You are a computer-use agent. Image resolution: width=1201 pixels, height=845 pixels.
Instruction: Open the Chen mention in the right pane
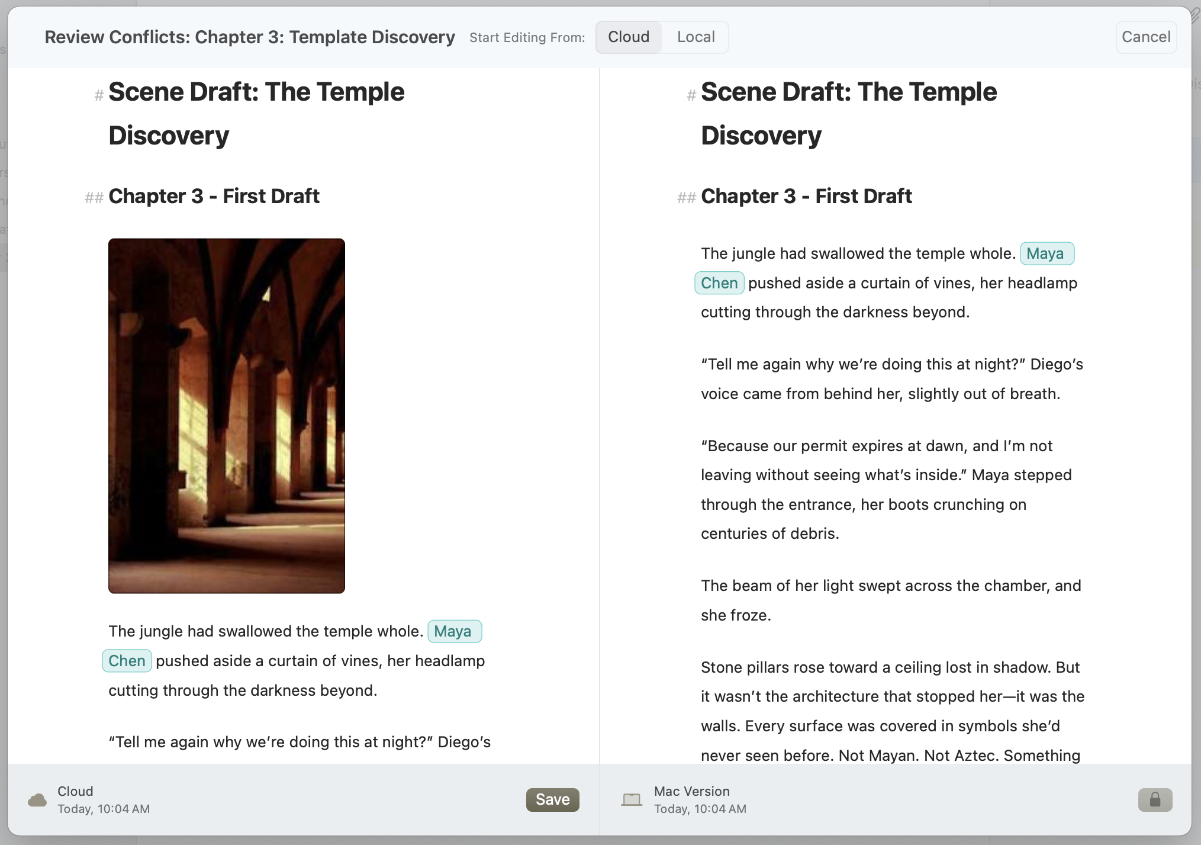[719, 283]
